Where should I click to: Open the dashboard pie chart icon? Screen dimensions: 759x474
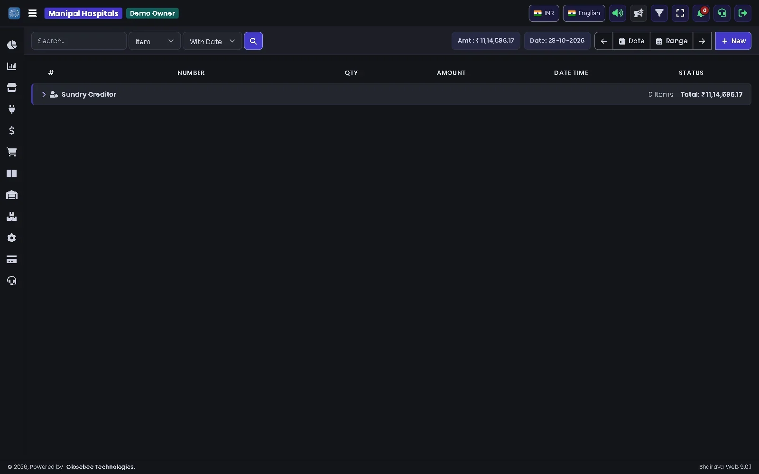tap(12, 45)
